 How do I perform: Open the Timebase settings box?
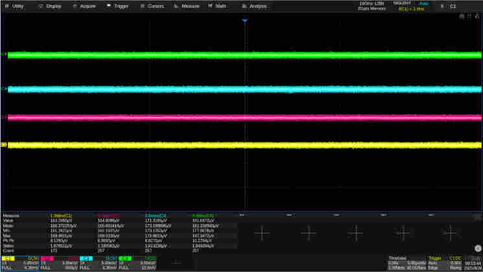[x=406, y=262]
